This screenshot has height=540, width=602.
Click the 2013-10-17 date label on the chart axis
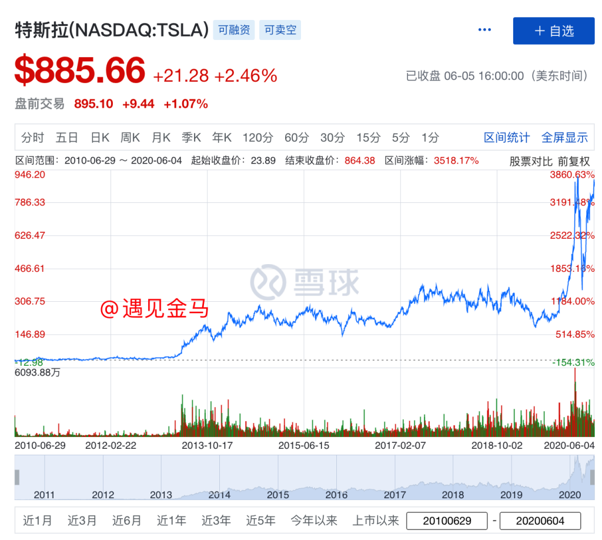pos(208,445)
